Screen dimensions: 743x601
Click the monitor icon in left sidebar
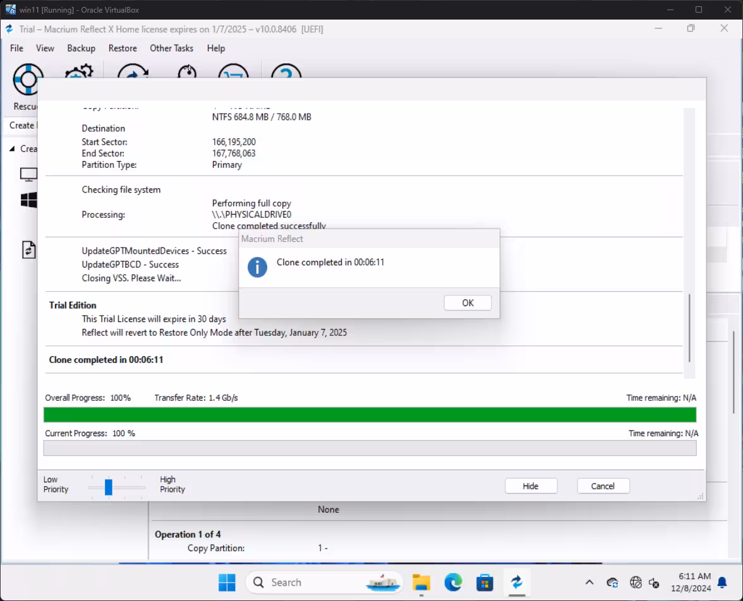(x=28, y=174)
